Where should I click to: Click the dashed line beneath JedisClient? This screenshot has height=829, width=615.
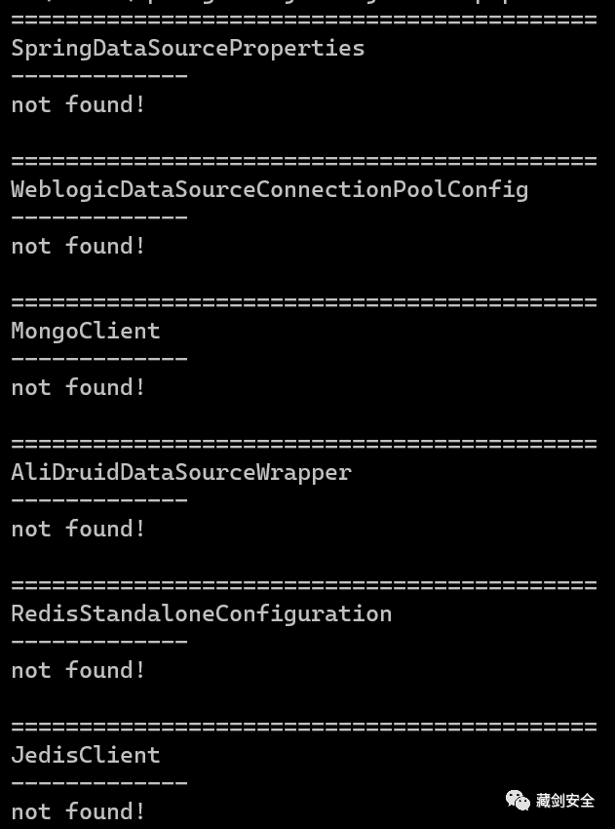(98, 782)
